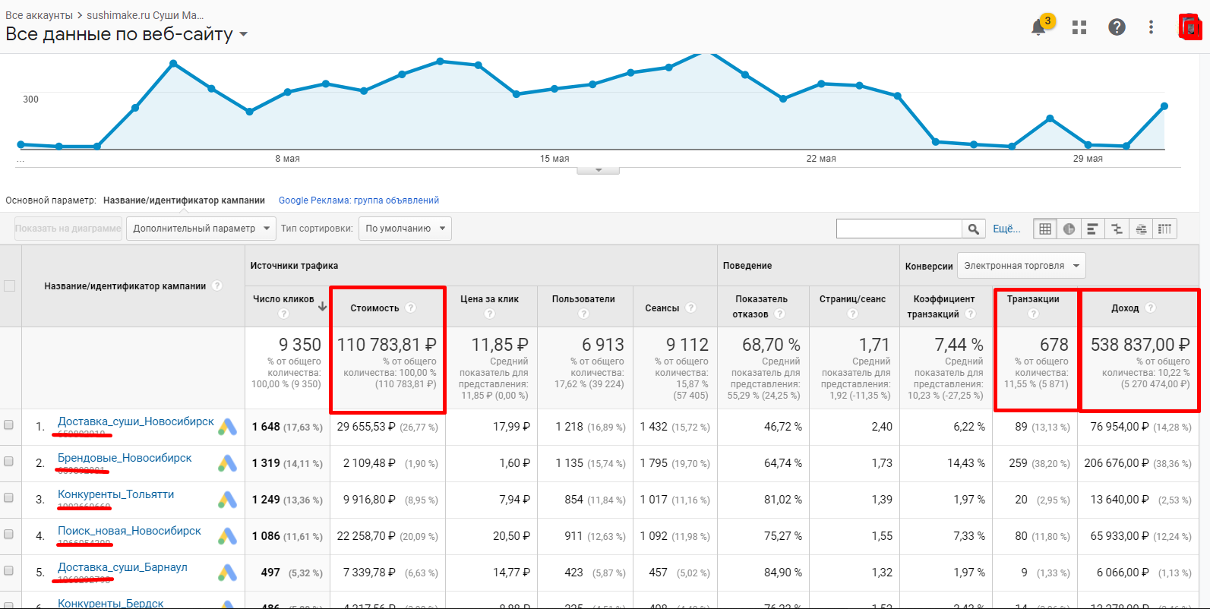Show help for Стоимость metric

tap(410, 308)
